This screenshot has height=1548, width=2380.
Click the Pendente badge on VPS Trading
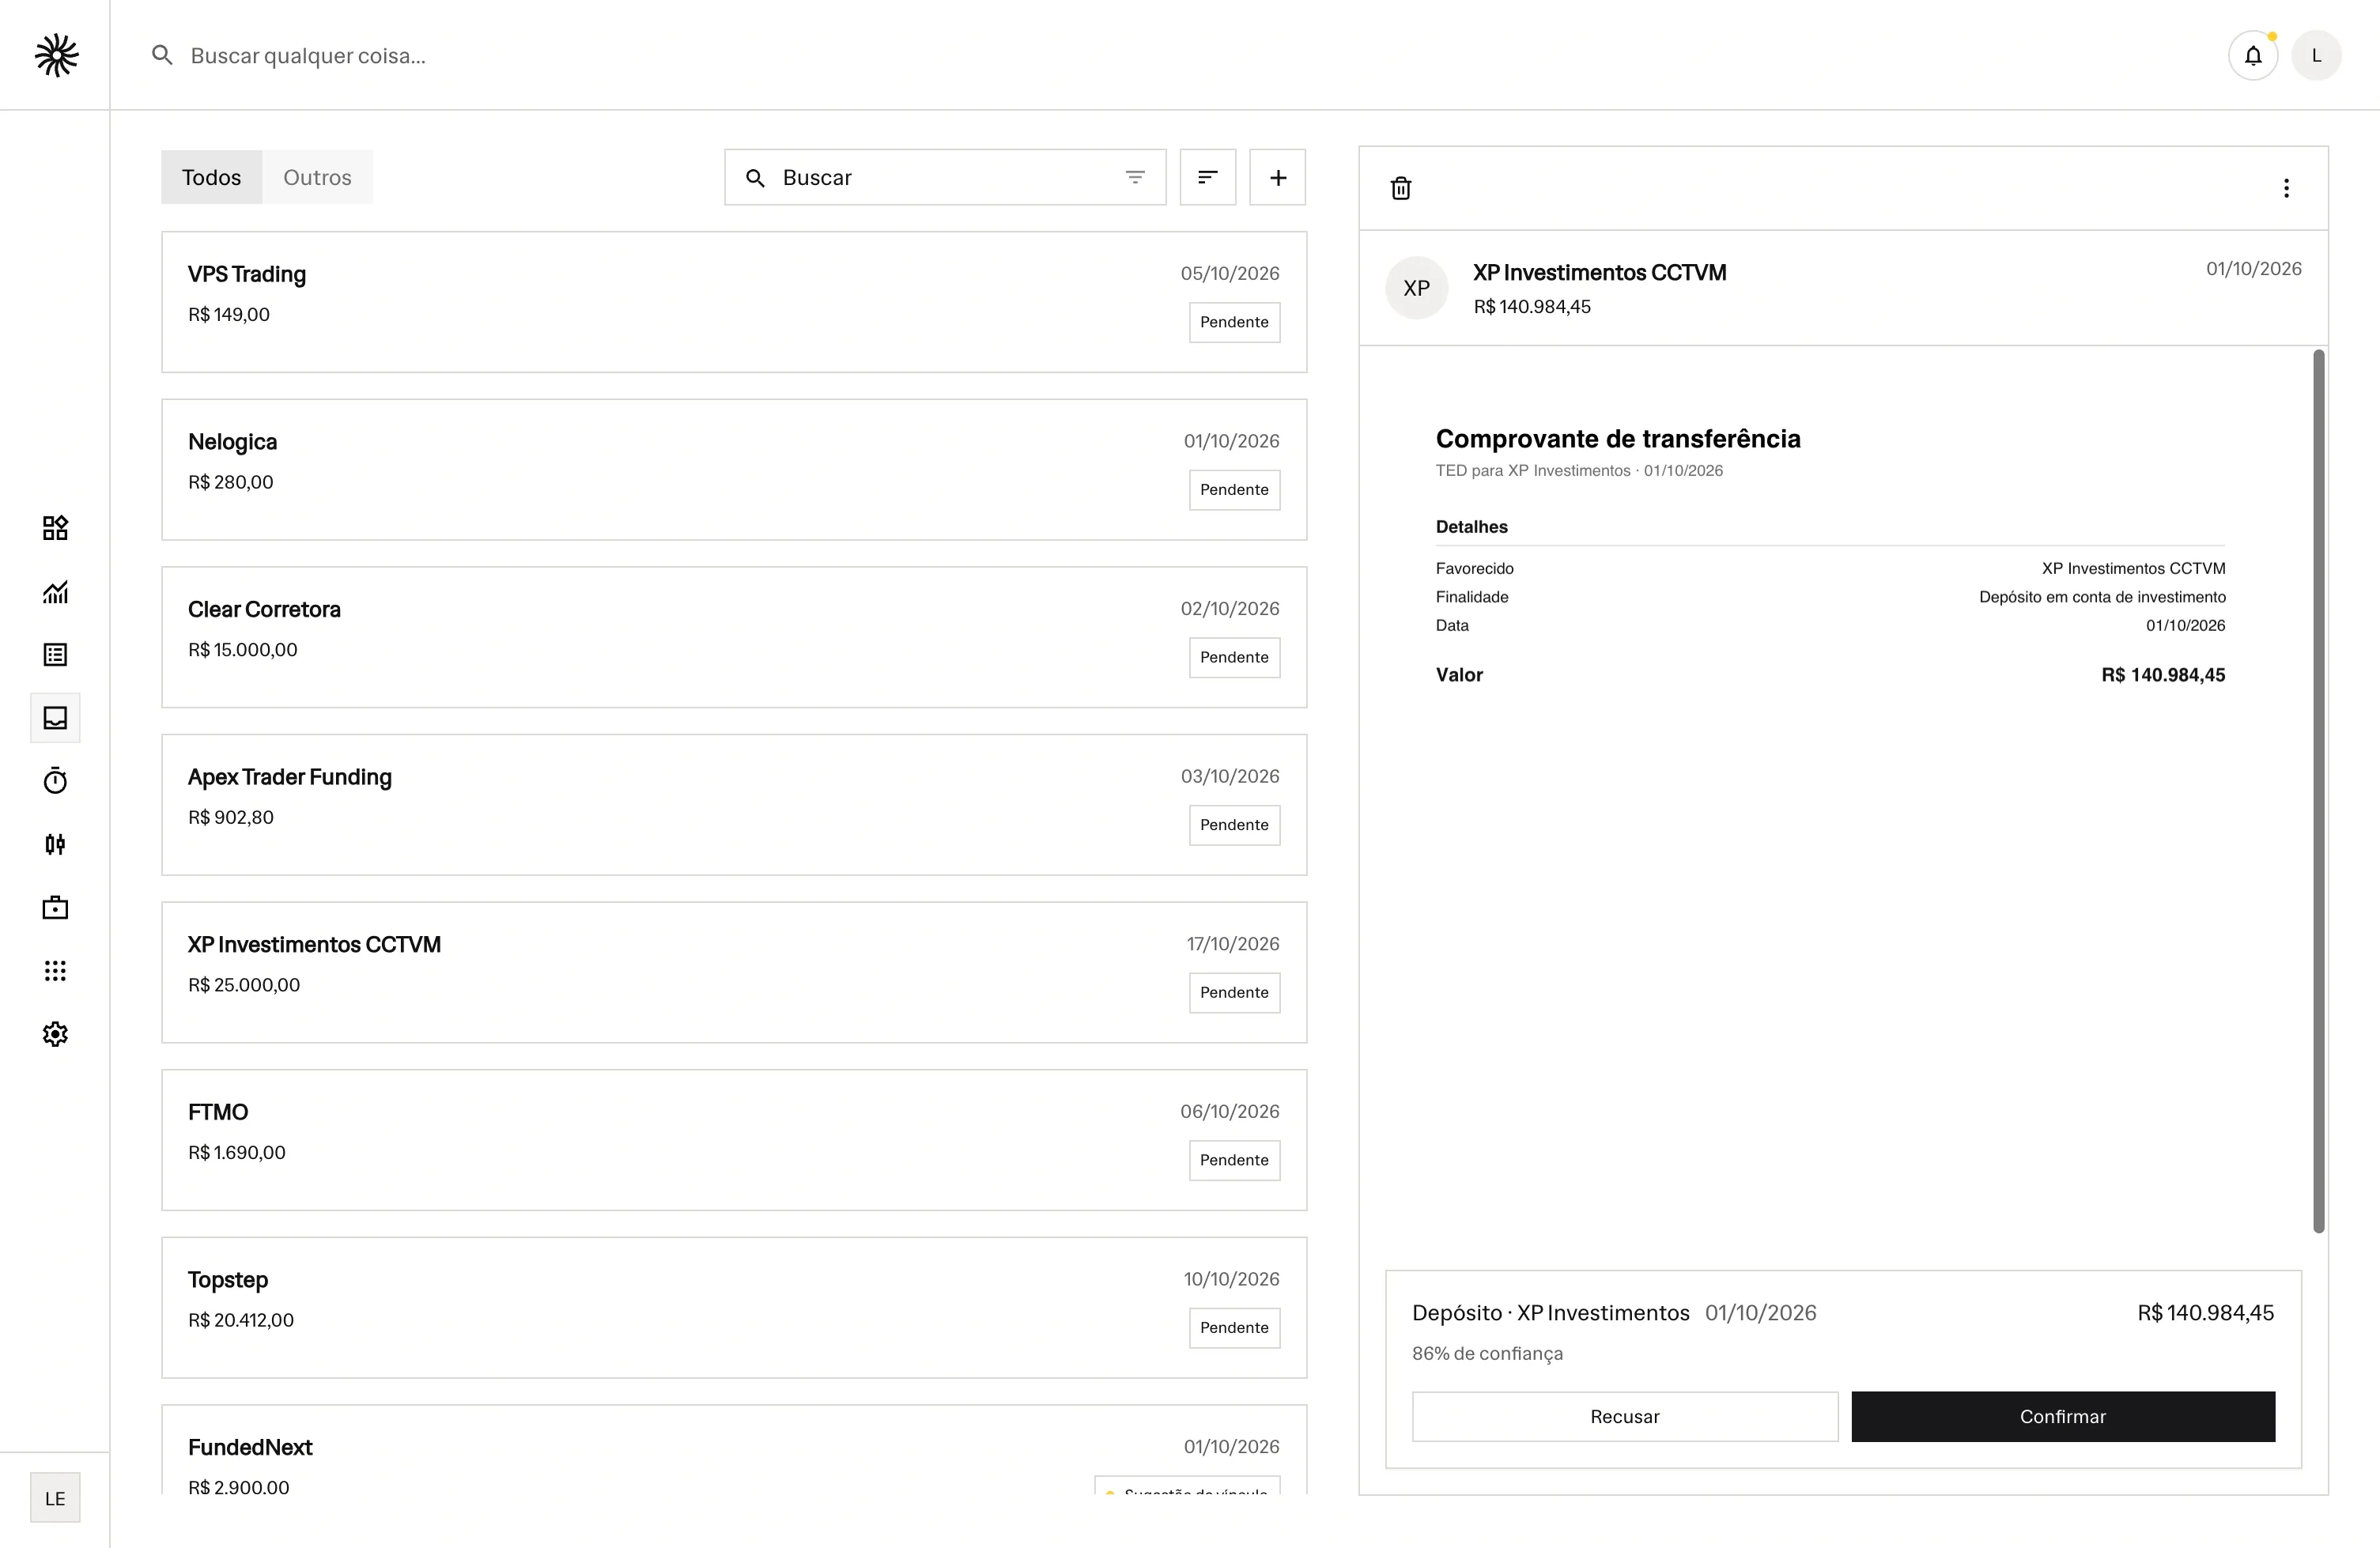pyautogui.click(x=1234, y=322)
